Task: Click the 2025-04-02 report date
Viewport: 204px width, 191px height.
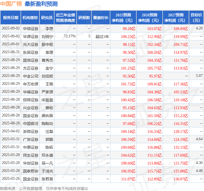Action: tap(11, 131)
